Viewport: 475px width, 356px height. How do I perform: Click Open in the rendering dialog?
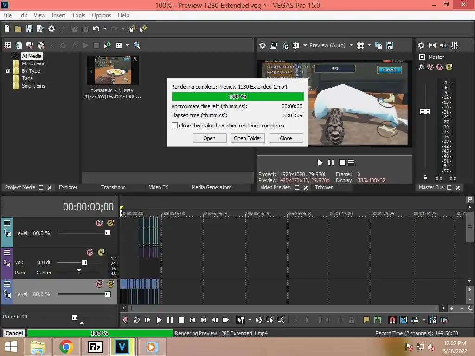(x=209, y=138)
